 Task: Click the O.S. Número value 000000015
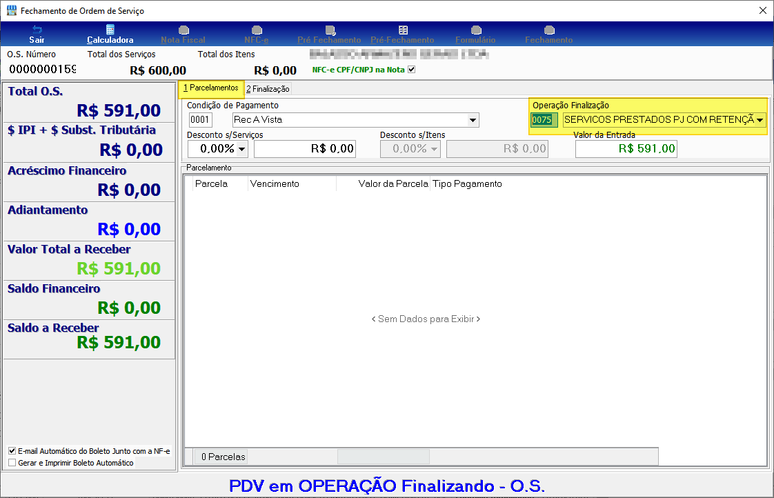coord(43,69)
